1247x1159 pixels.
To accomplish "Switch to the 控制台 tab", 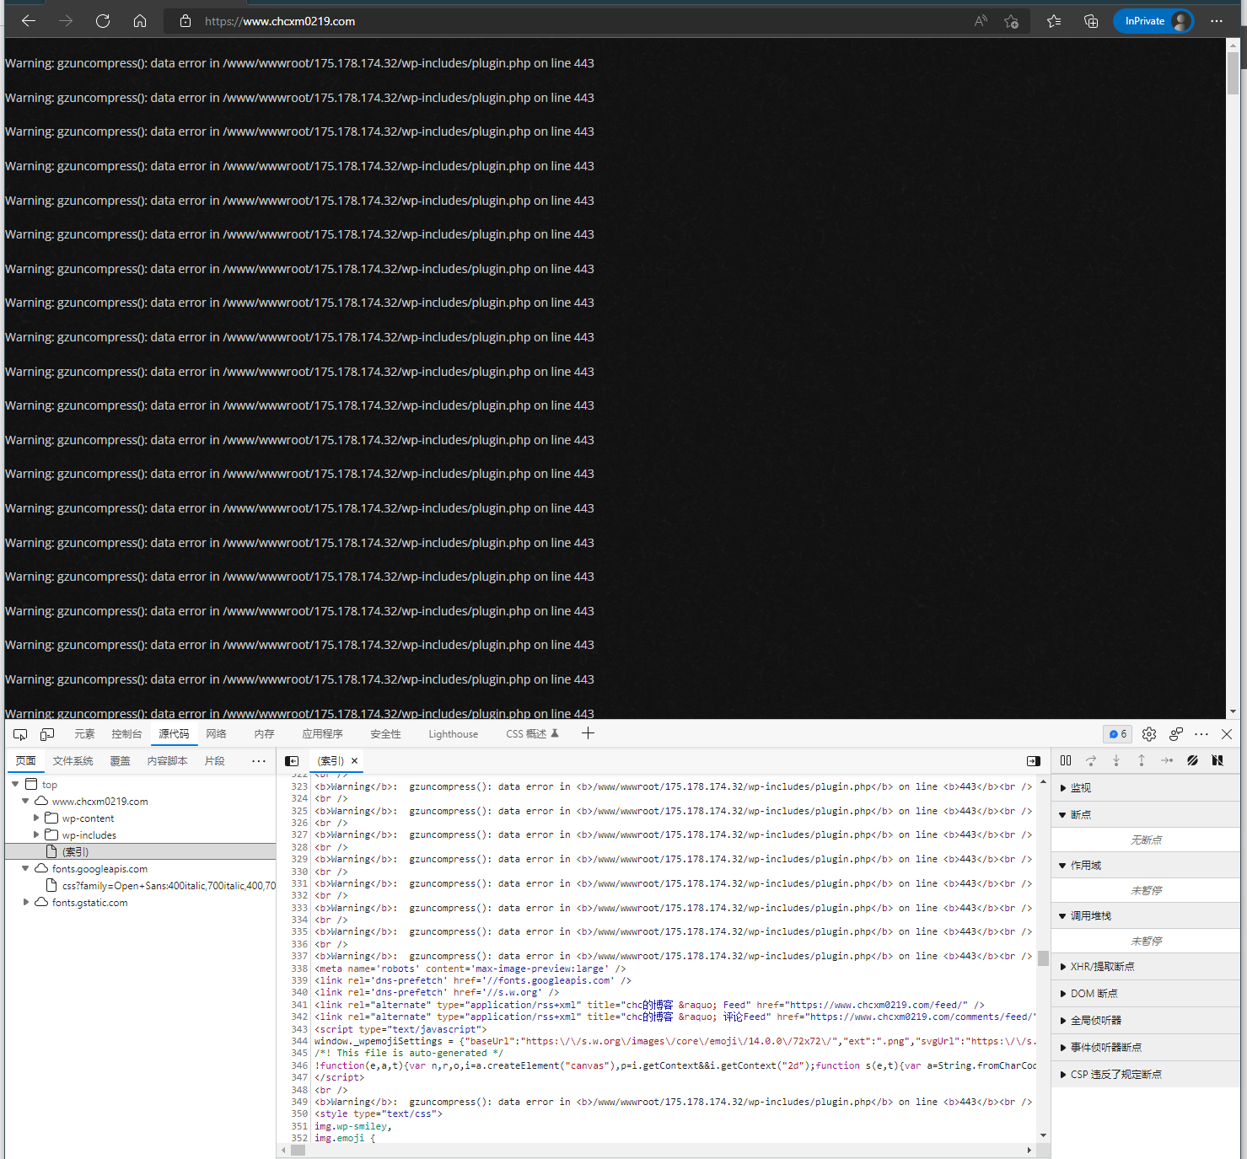I will tap(126, 734).
